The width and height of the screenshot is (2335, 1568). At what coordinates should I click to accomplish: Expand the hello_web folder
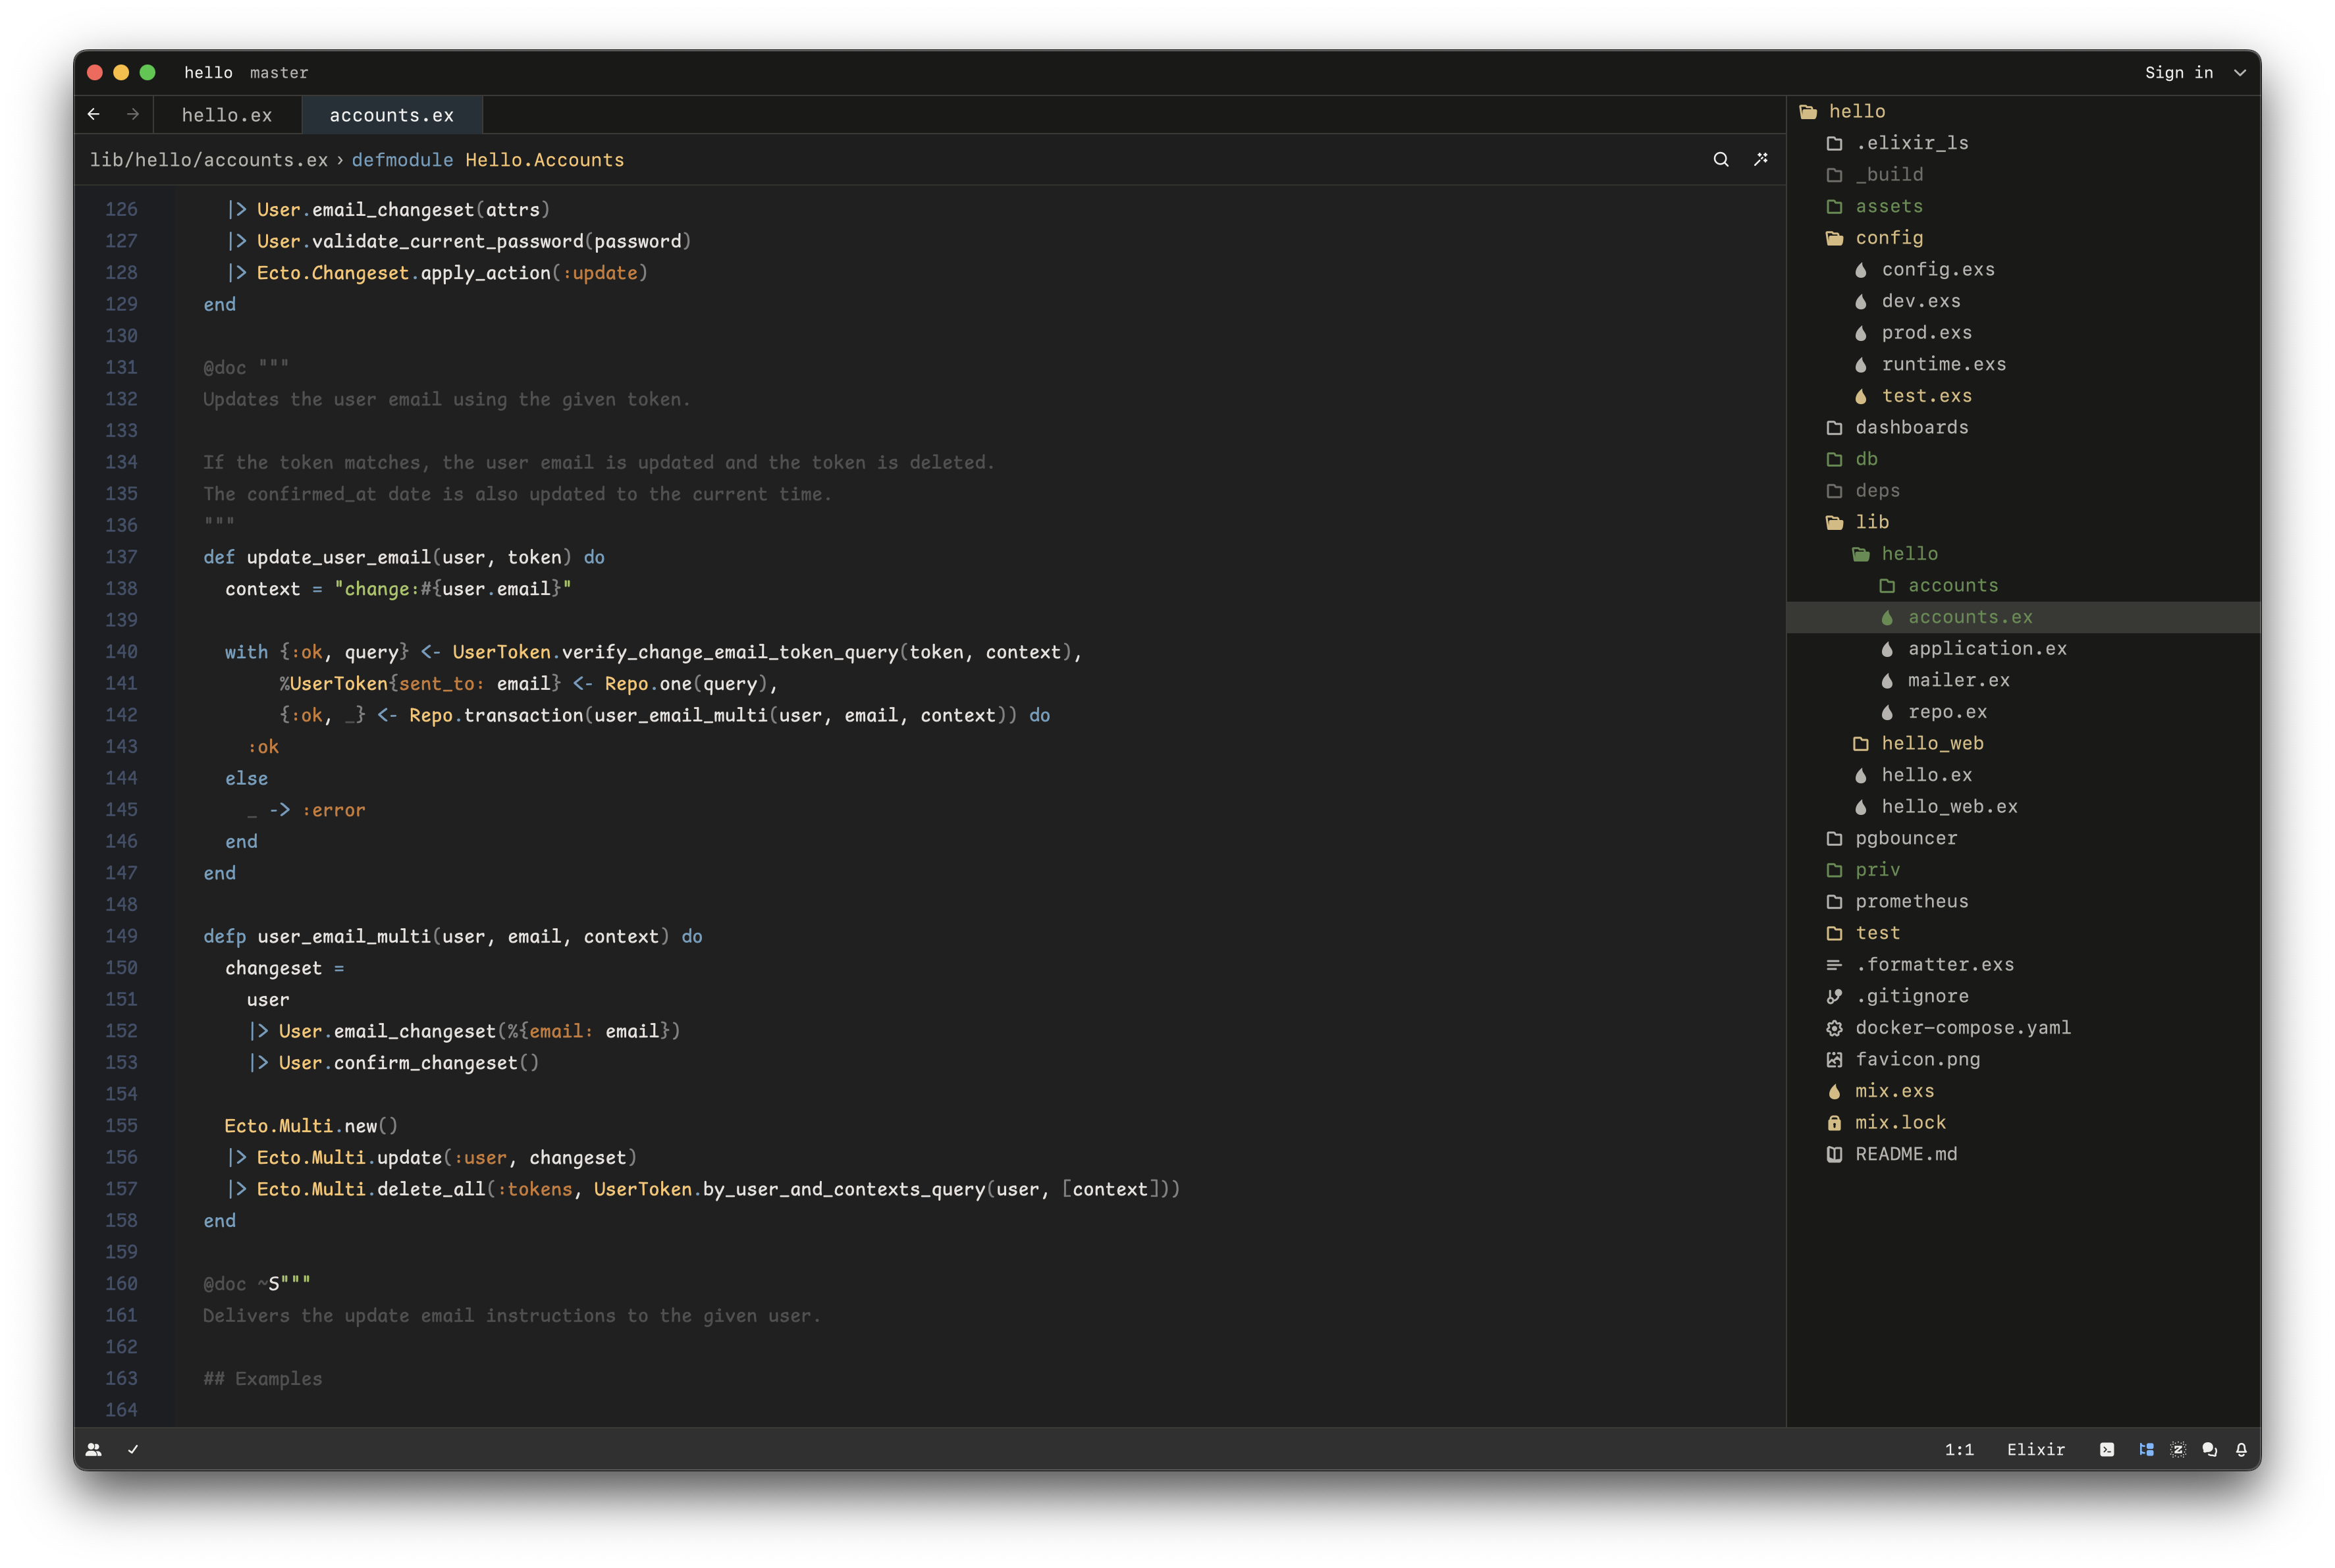pyautogui.click(x=2023, y=743)
